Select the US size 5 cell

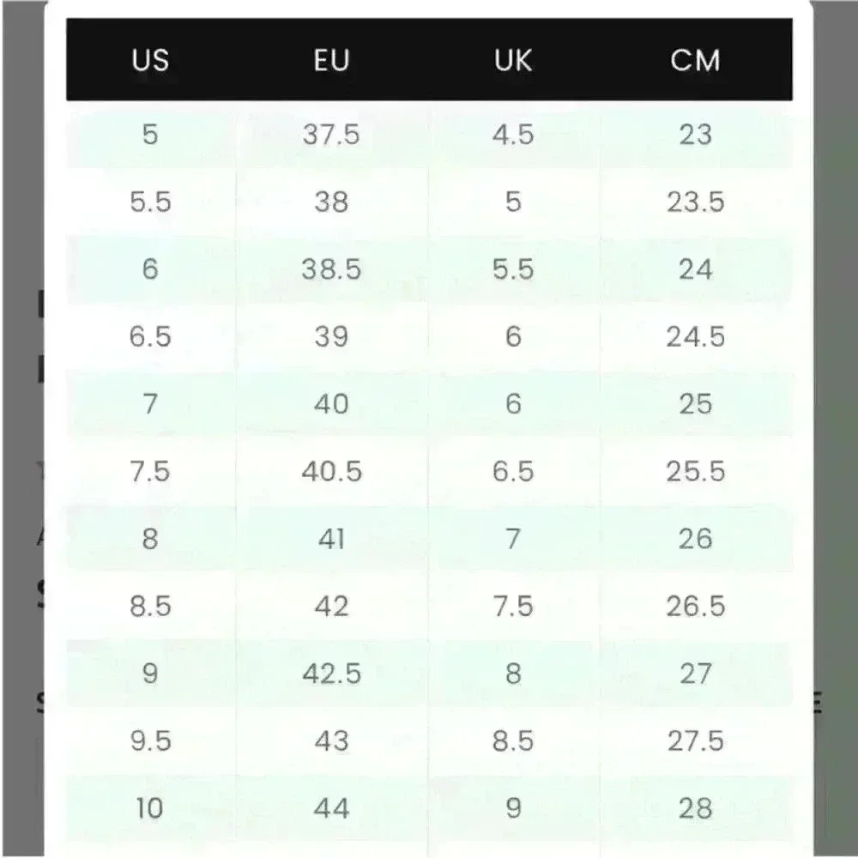coord(150,135)
